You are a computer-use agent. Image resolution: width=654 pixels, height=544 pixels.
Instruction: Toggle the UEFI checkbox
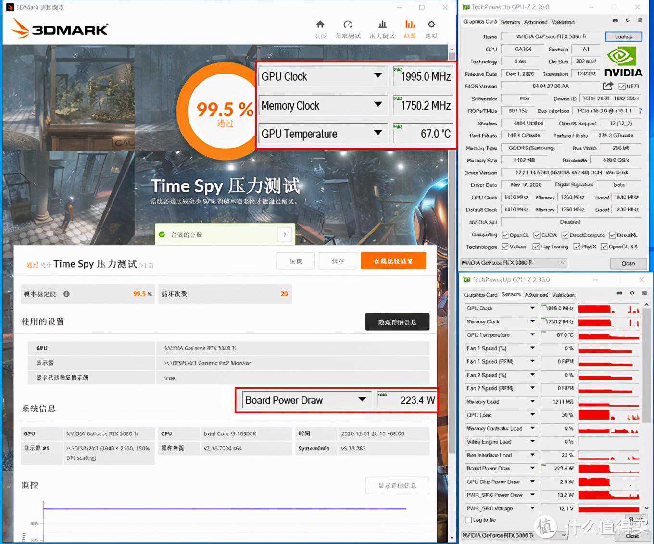point(622,87)
